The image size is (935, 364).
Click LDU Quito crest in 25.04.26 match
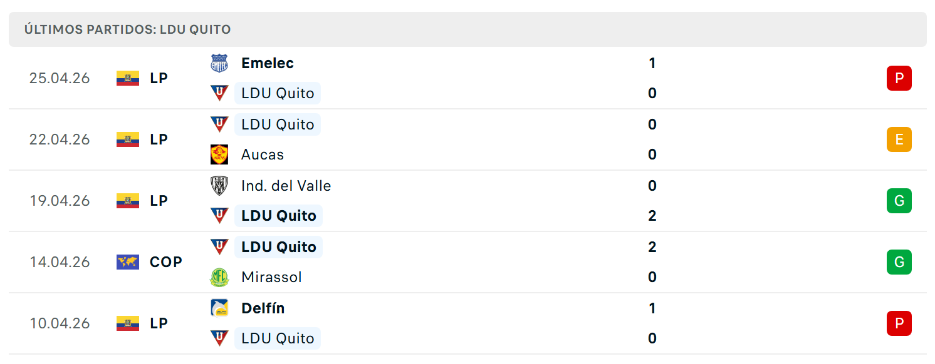click(x=219, y=93)
